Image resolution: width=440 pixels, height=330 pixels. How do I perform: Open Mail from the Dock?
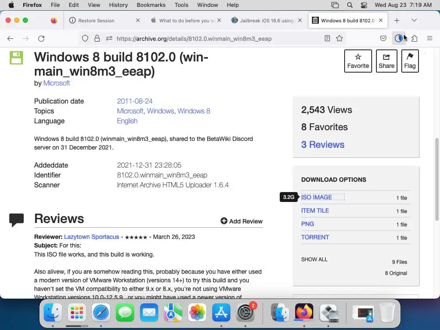tap(149, 312)
